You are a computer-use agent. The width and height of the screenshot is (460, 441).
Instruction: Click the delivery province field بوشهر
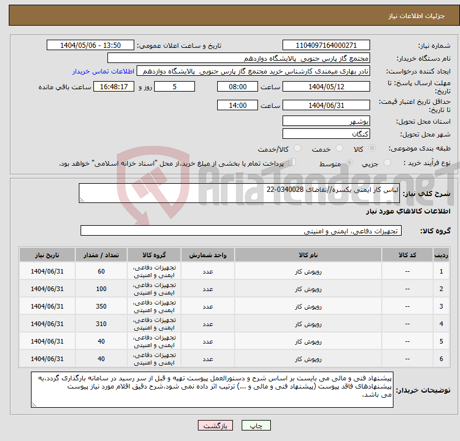point(326,121)
